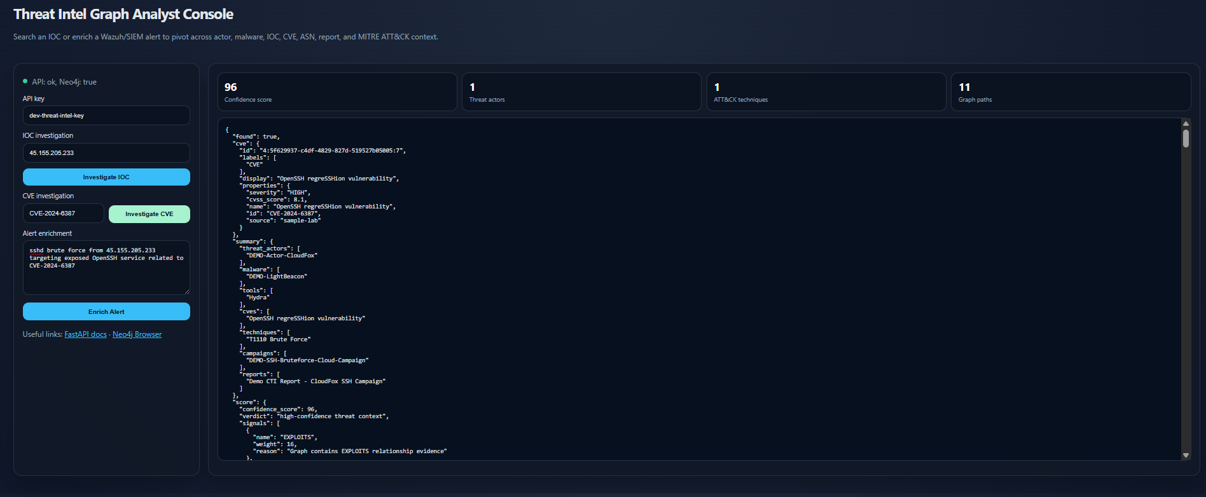Focus the IOC investigation input field
The image size is (1206, 497).
coord(106,153)
